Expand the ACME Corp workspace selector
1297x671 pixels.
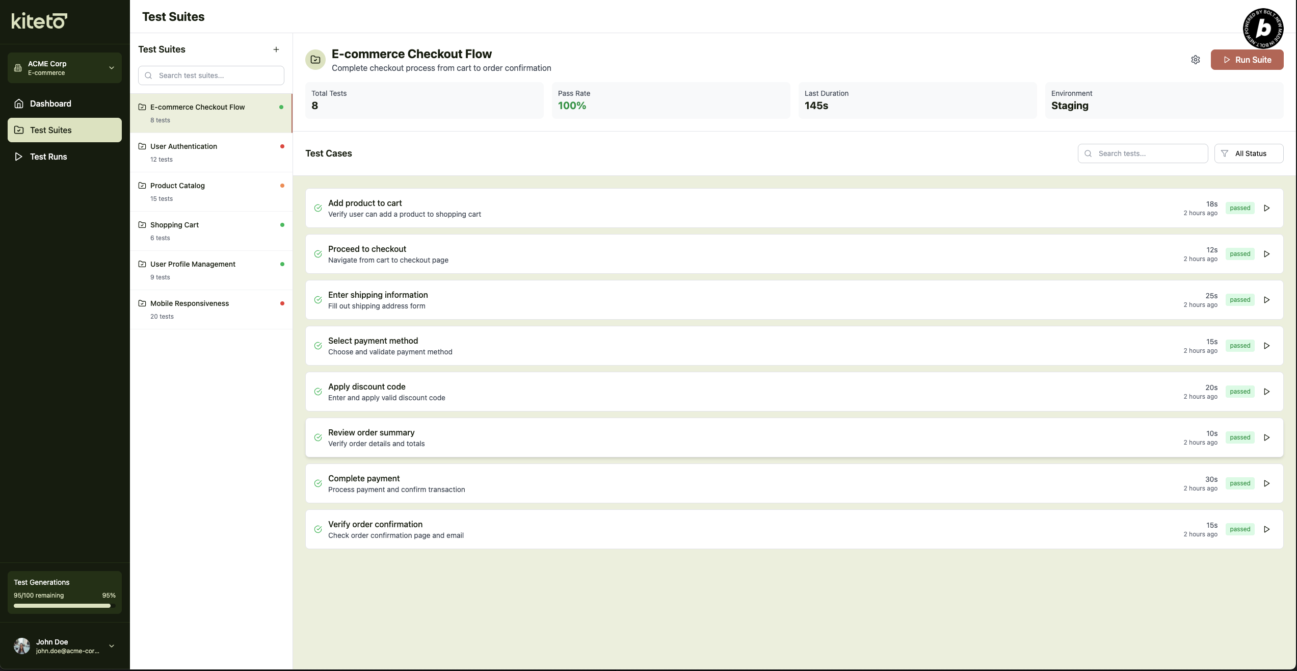coord(65,68)
